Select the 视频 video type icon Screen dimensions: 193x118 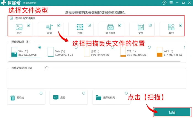click(x=80, y=27)
